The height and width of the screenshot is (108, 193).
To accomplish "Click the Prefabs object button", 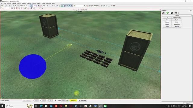I will click(167, 24).
